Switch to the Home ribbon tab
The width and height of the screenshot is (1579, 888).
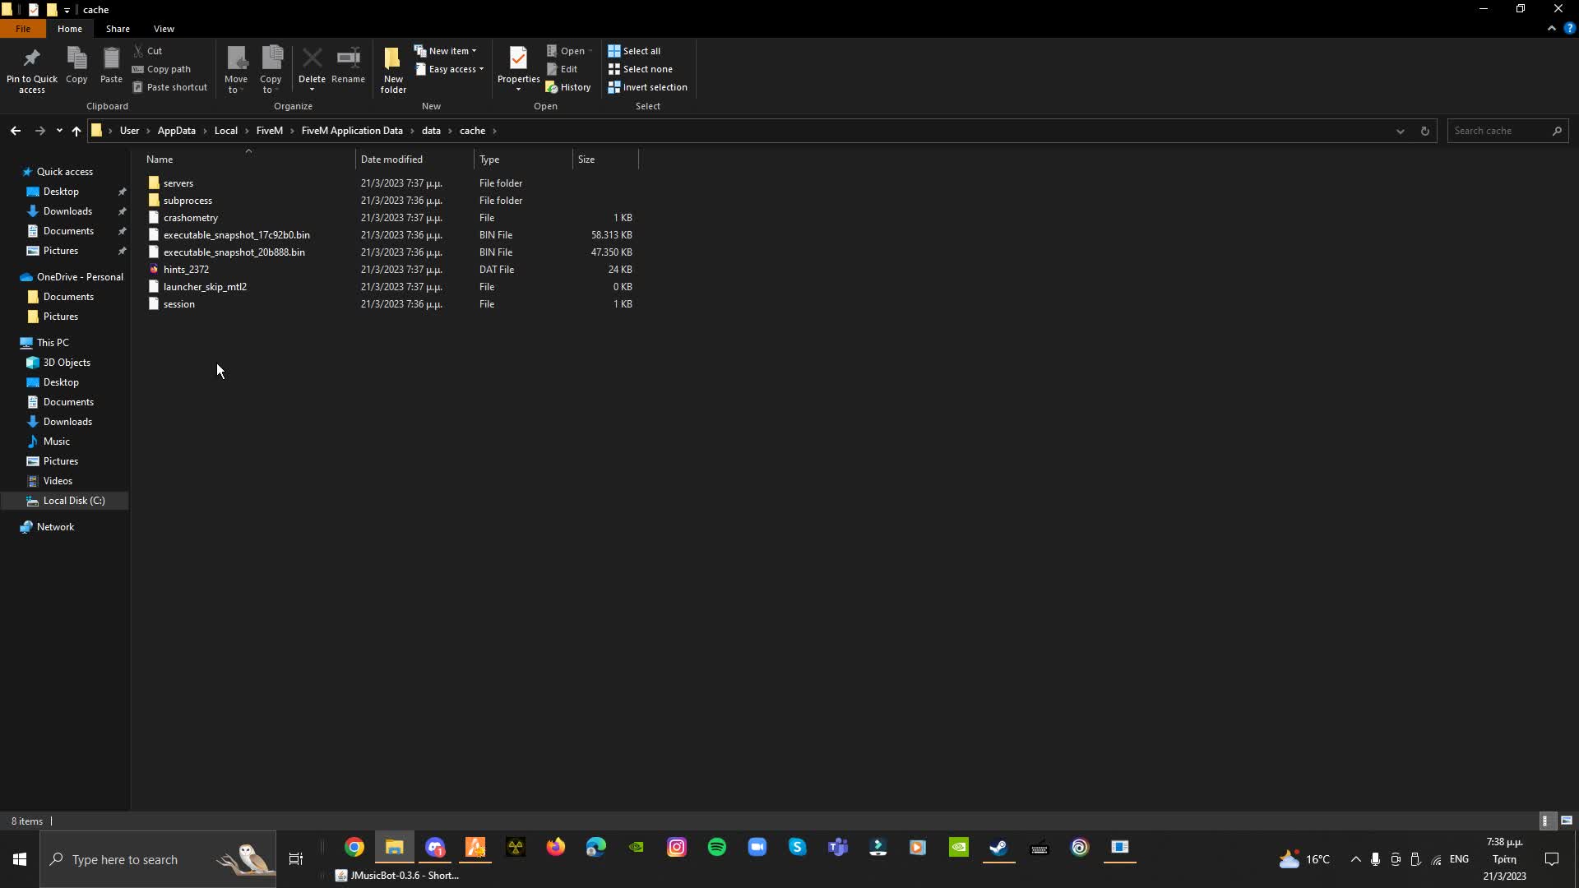point(70,29)
